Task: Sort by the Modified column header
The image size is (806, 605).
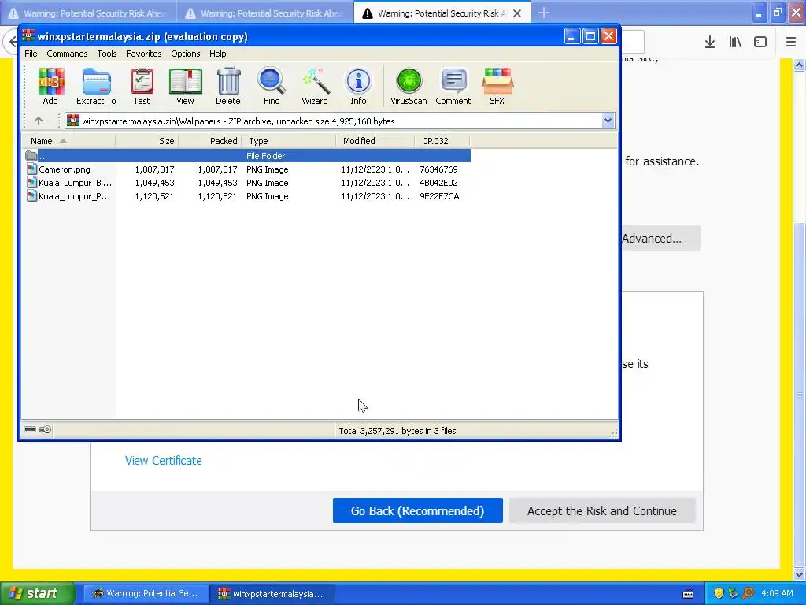Action: click(x=375, y=141)
